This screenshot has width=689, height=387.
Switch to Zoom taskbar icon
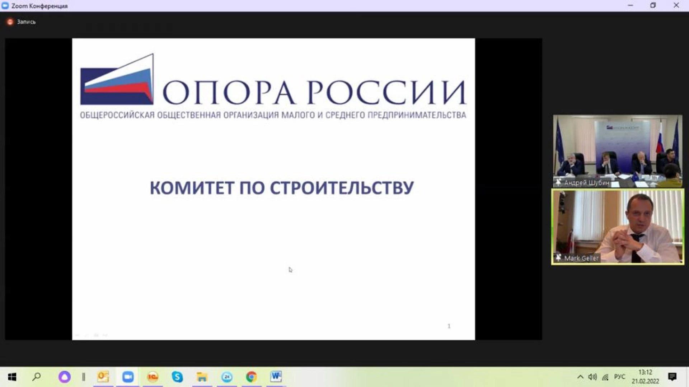click(x=128, y=377)
